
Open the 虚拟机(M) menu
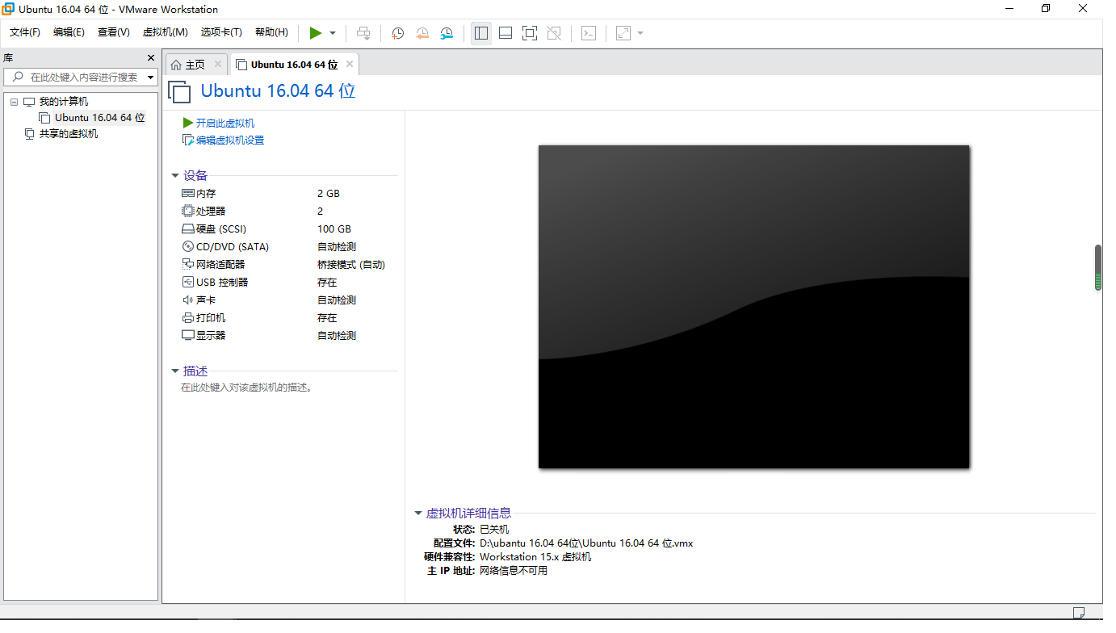[x=165, y=32]
